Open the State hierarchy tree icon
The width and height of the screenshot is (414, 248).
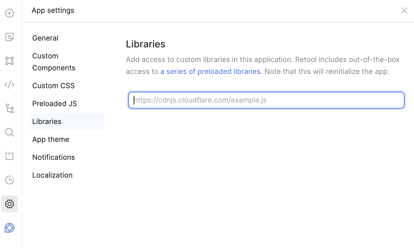[x=10, y=108]
